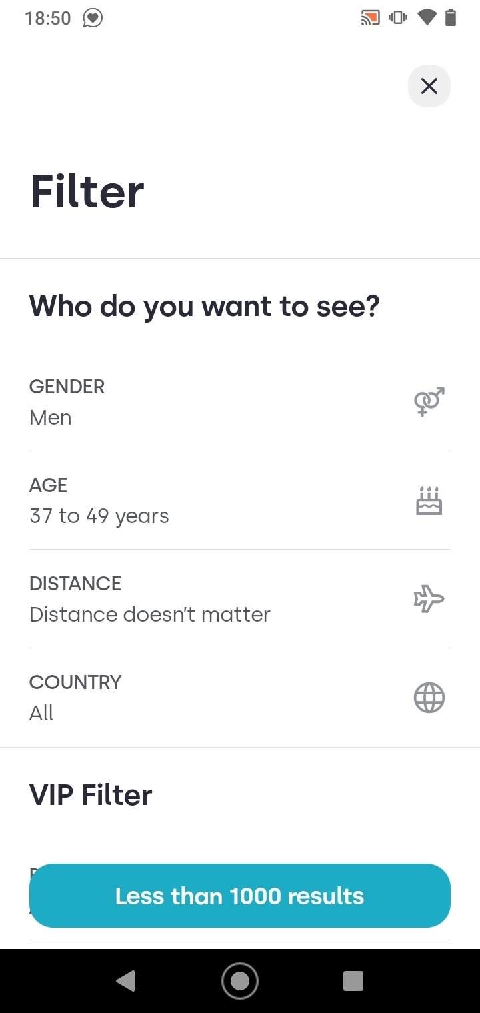The image size is (480, 1013).
Task: Tap the Android back navigation button
Action: coord(125,981)
